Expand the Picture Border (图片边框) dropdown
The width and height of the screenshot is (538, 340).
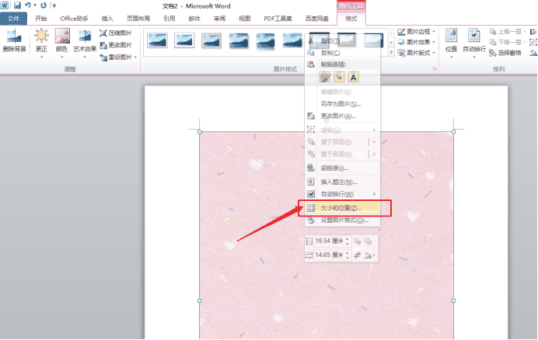click(x=421, y=32)
